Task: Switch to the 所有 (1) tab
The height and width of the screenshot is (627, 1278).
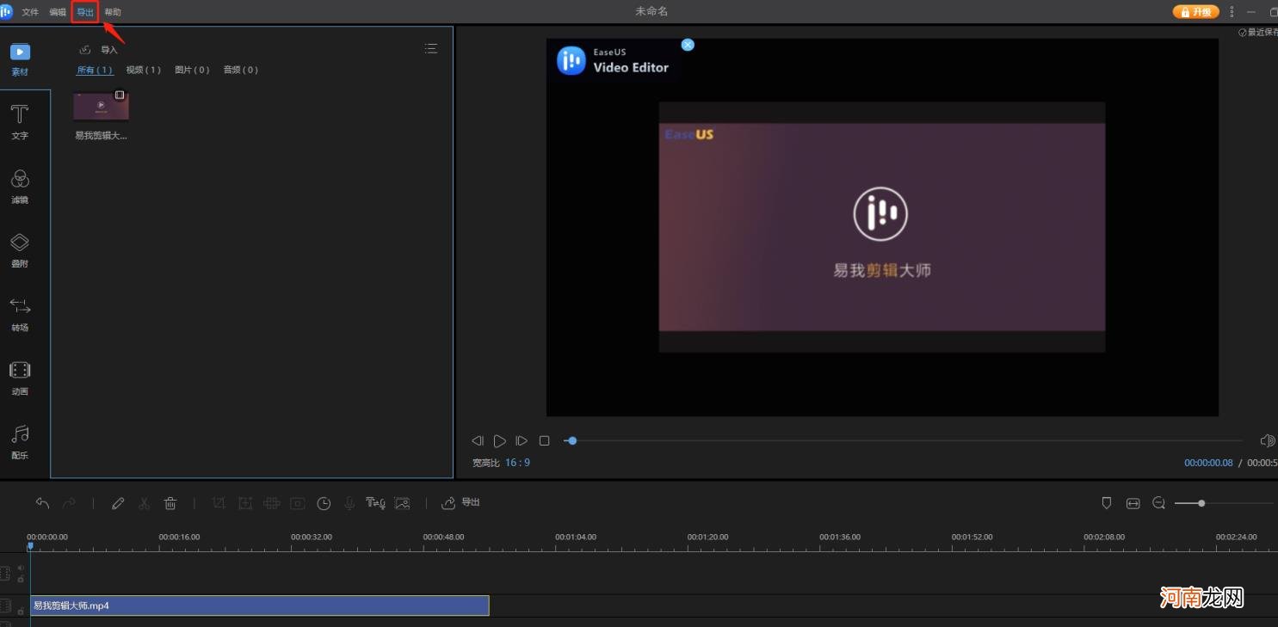Action: point(95,70)
